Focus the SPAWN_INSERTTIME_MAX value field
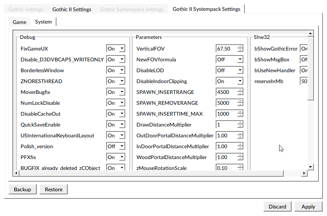 (x=226, y=114)
